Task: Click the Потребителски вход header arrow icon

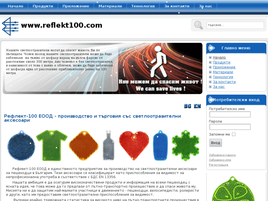Action: point(211,100)
